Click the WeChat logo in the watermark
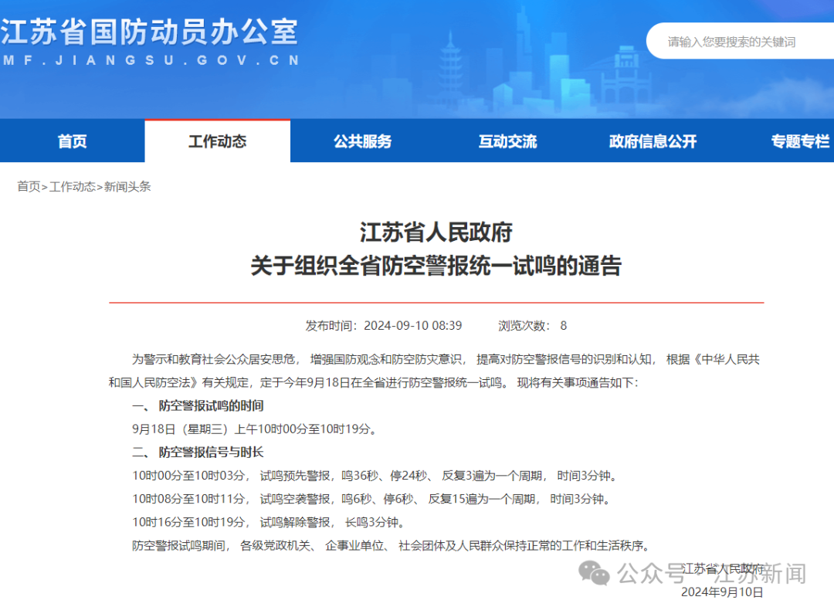This screenshot has height=607, width=834. (x=595, y=573)
